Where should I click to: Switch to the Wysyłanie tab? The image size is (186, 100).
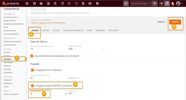point(113,31)
